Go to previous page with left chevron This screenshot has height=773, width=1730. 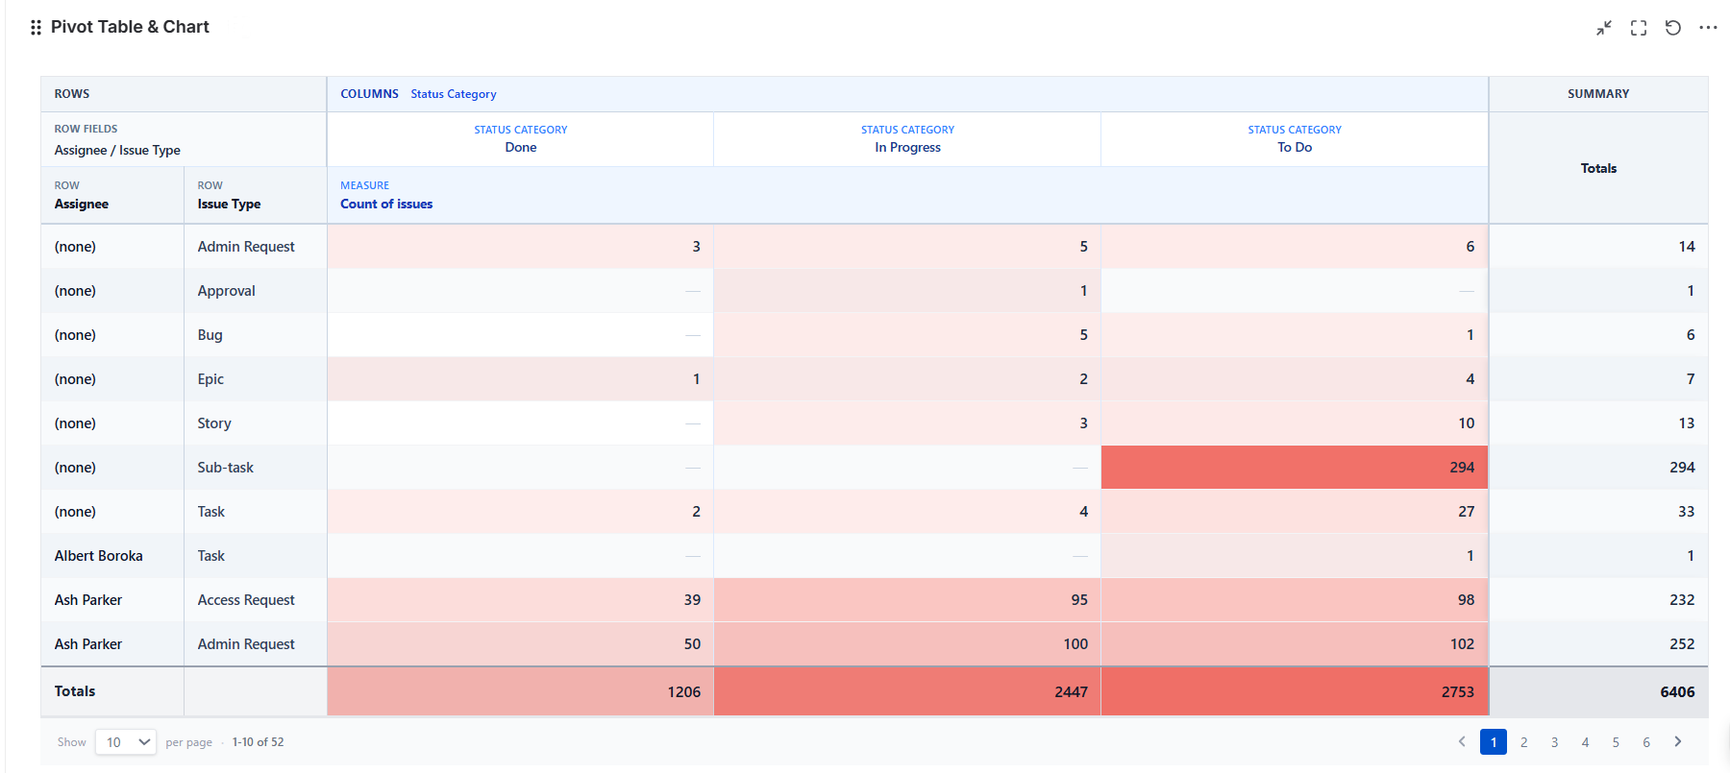1462,741
